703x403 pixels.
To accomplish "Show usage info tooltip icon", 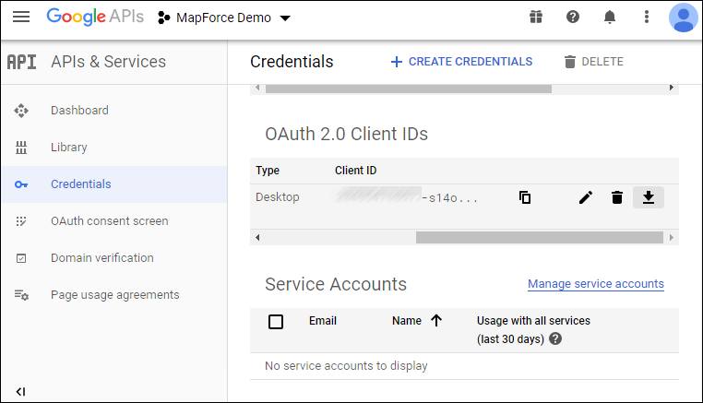I will click(x=555, y=338).
